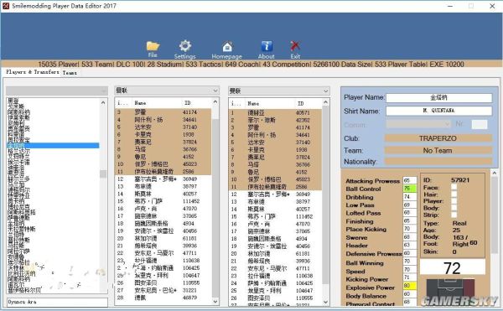The image size is (503, 311).
Task: Click the TRAPERZO club button
Action: tap(438, 138)
